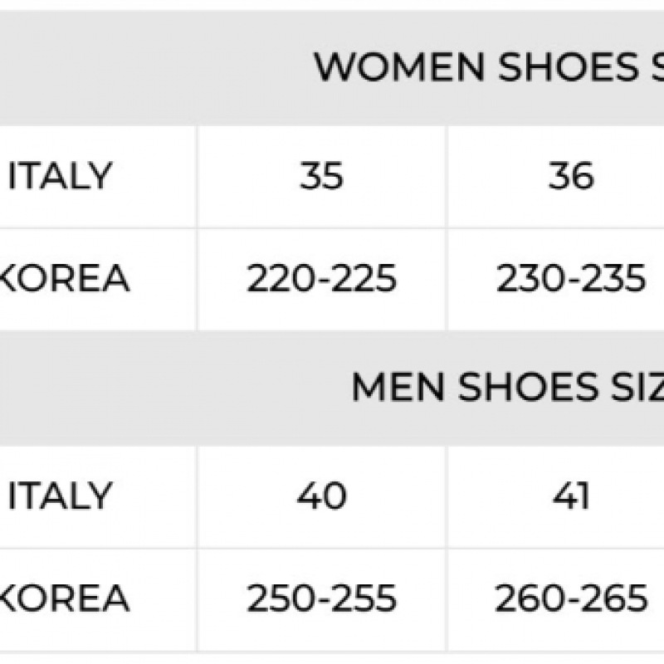Click the women's Italy size 36 cell

556,177
